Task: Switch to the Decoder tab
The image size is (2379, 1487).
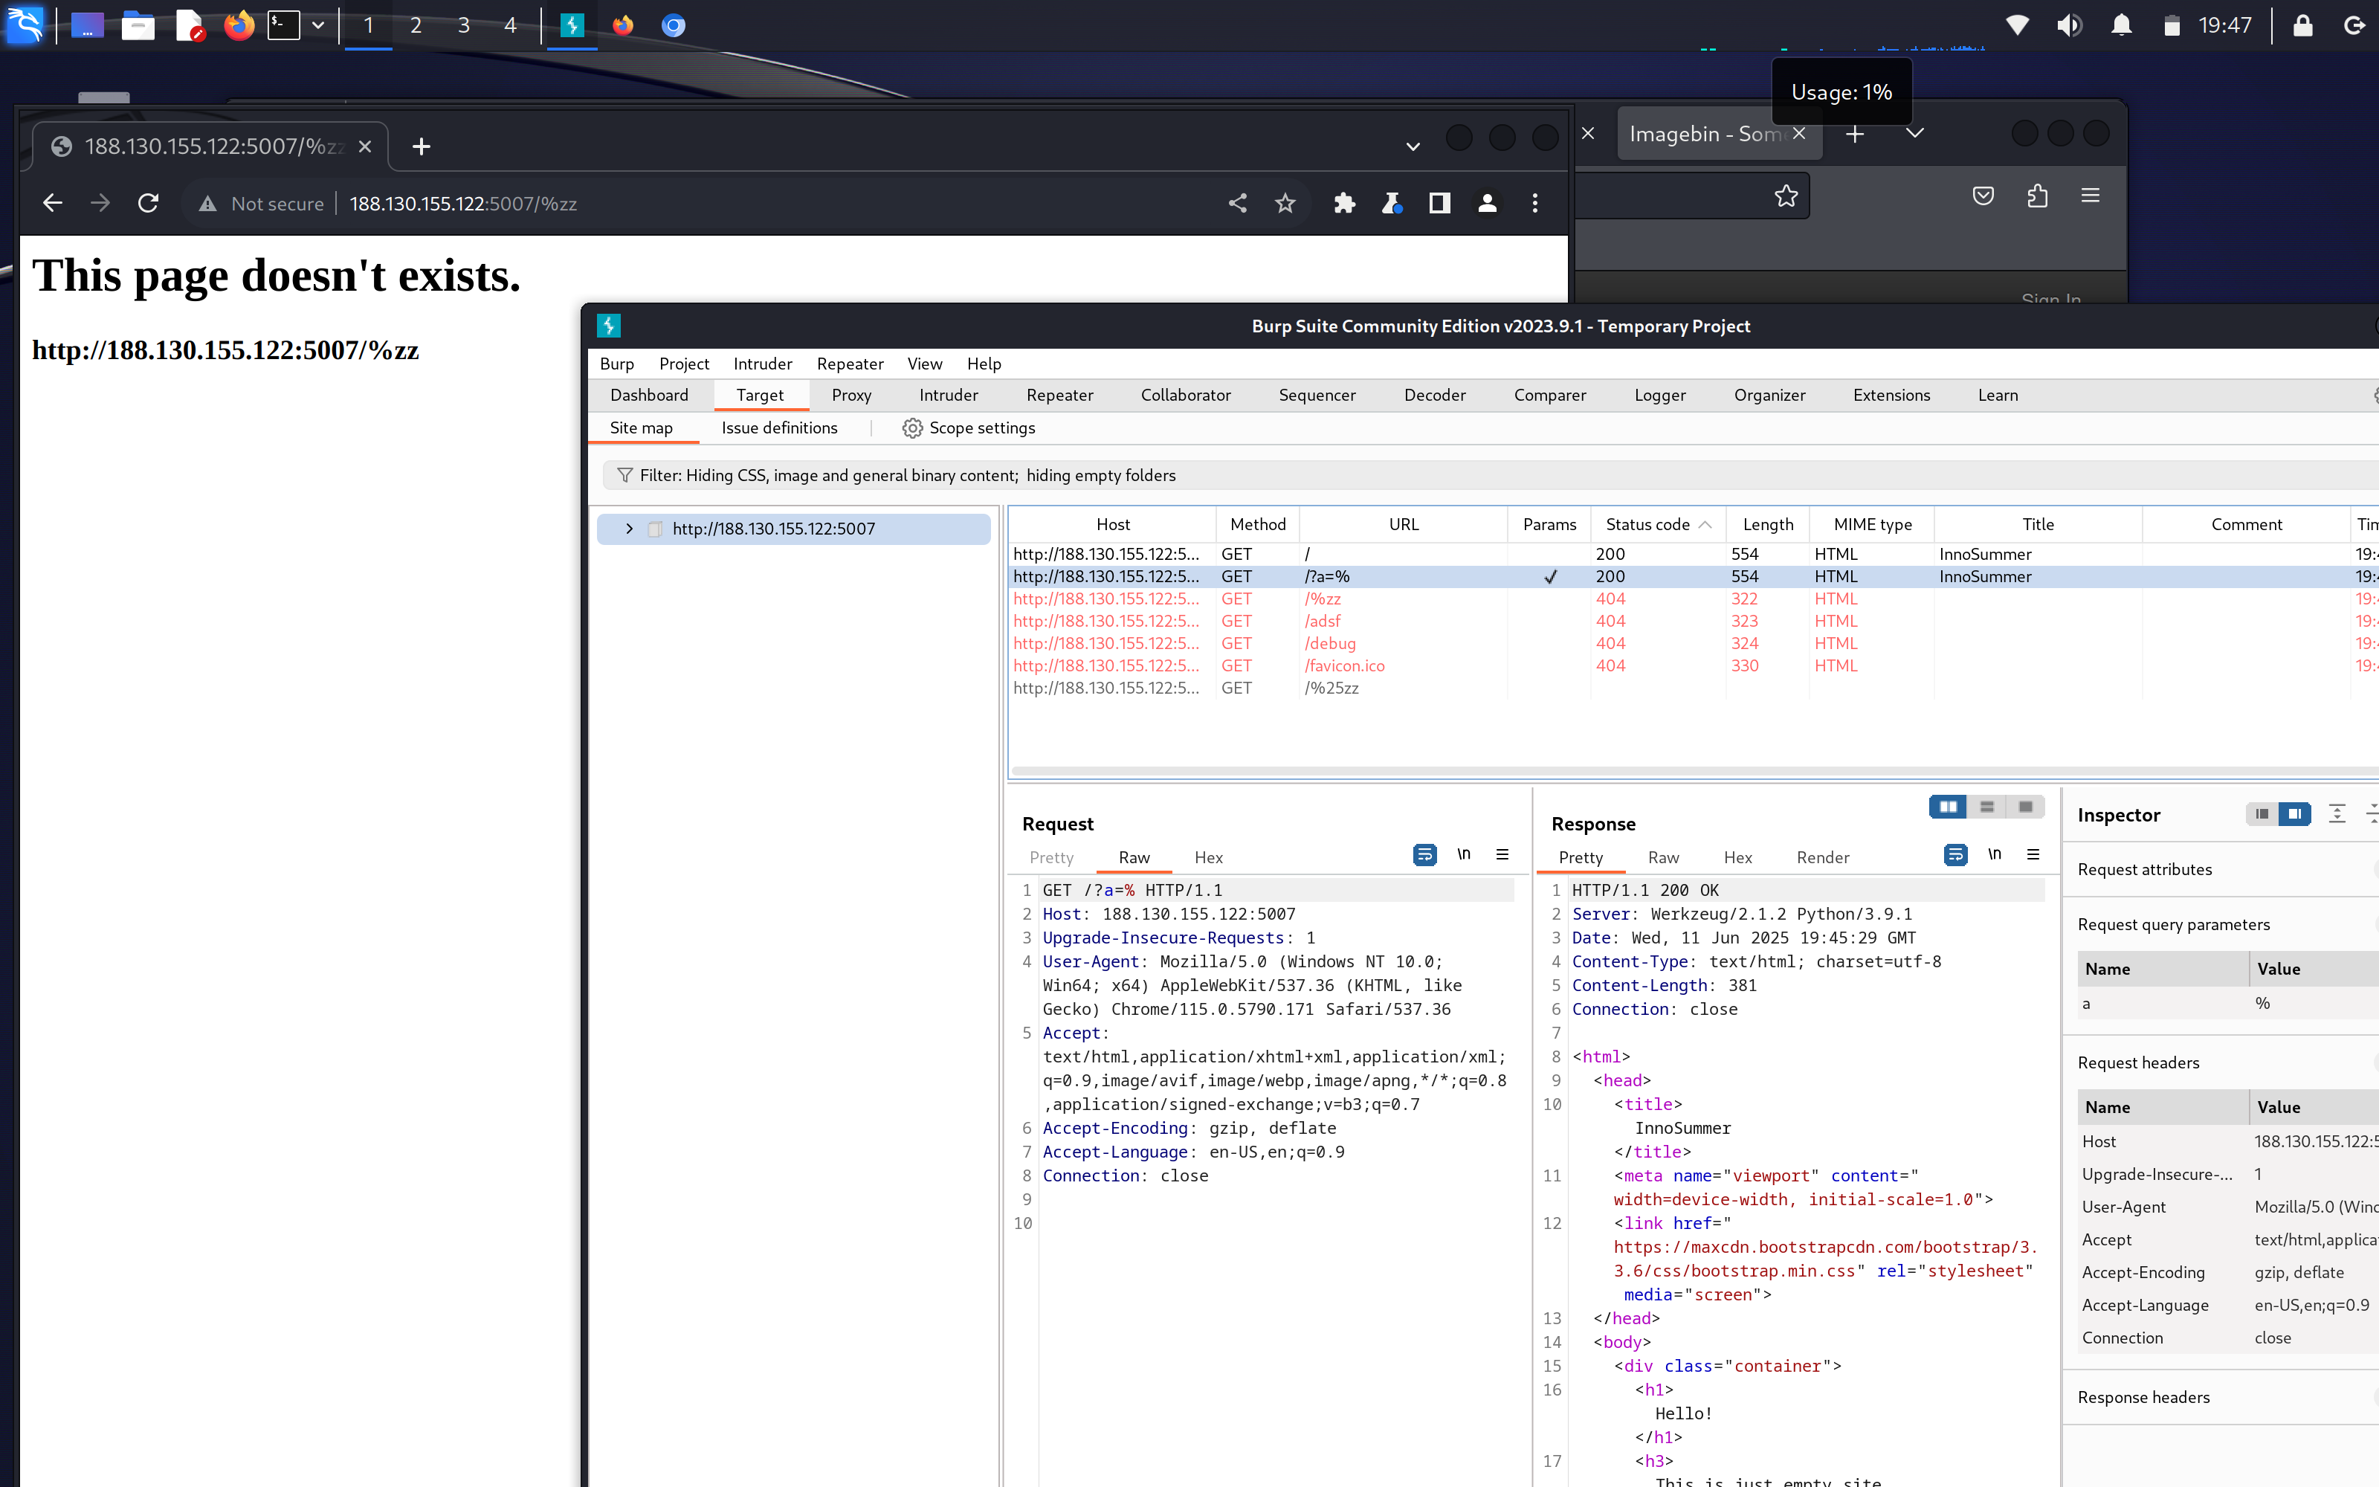Action: [x=1434, y=396]
